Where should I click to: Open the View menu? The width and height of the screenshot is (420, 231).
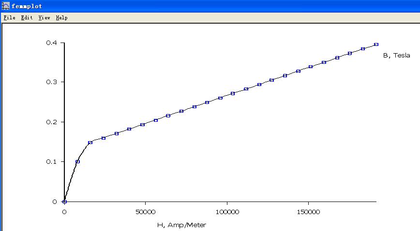tap(44, 17)
